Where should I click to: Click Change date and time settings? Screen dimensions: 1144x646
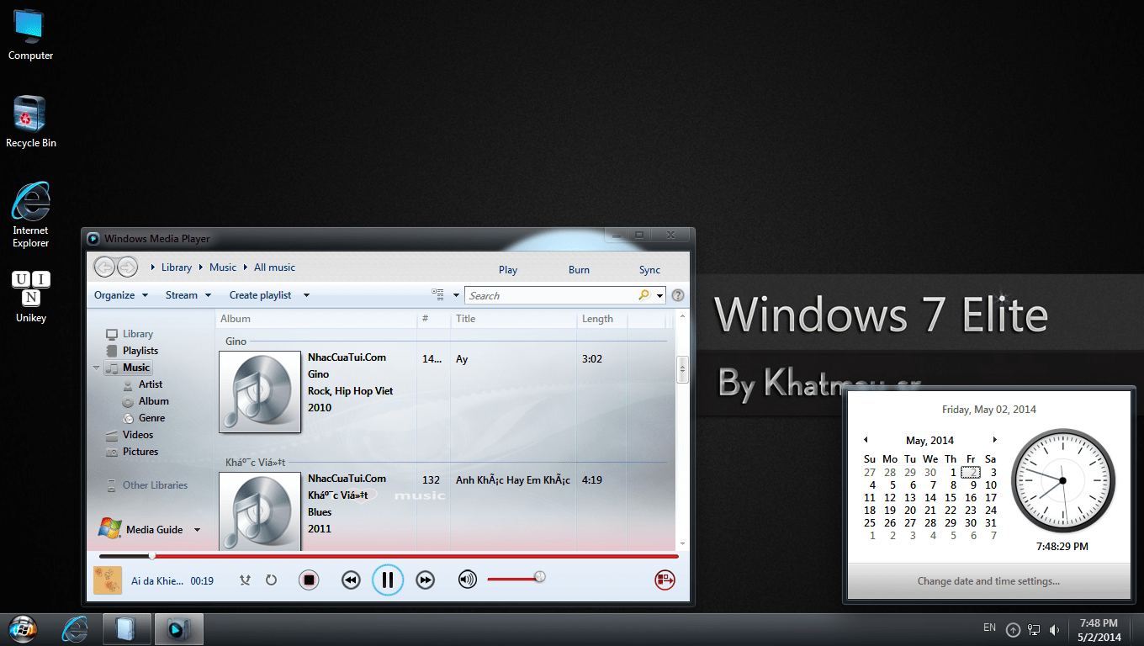pos(988,581)
